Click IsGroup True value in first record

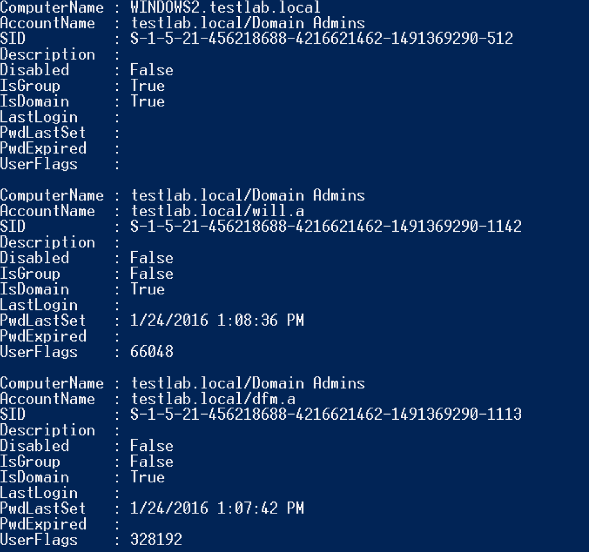click(x=147, y=86)
